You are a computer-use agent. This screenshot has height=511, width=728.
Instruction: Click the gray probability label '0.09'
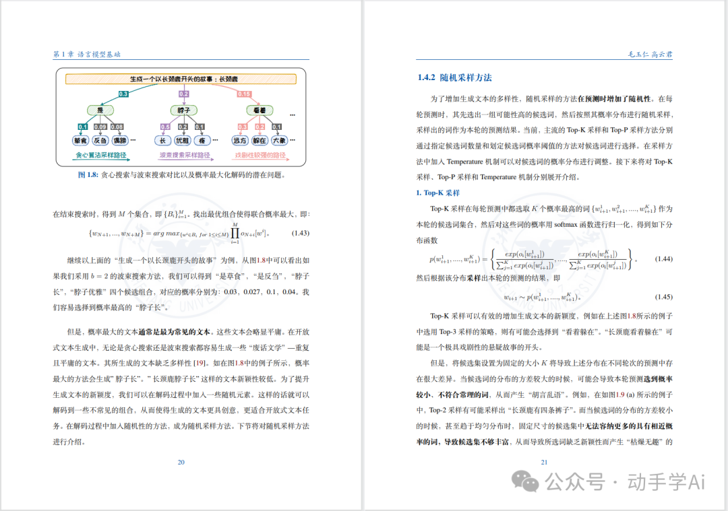pos(100,127)
